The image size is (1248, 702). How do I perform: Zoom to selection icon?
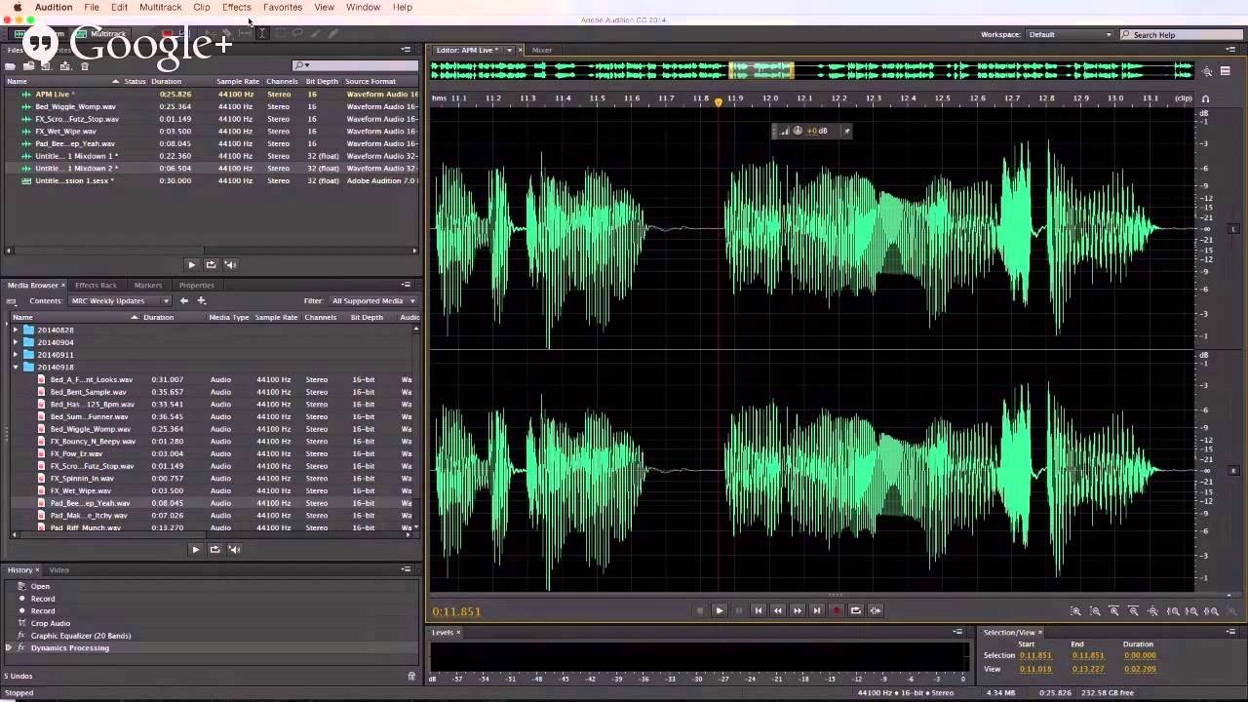(x=1211, y=611)
